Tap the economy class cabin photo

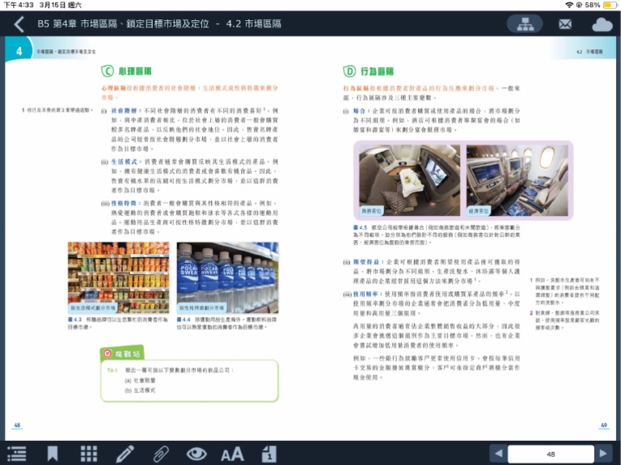pos(517,180)
